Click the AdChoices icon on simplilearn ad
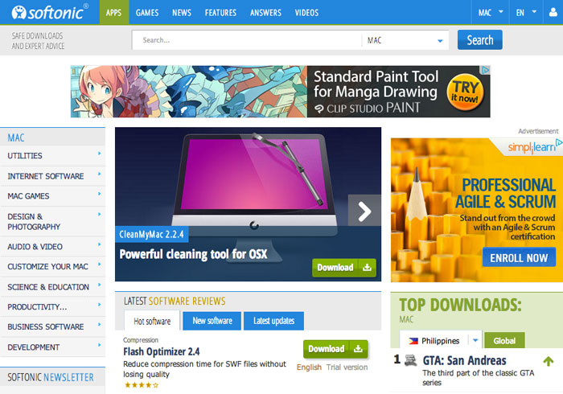 click(x=559, y=142)
